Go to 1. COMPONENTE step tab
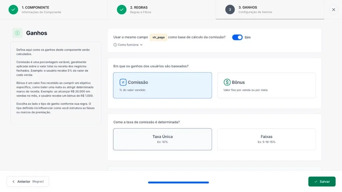This screenshot has width=342, height=192. point(54,10)
